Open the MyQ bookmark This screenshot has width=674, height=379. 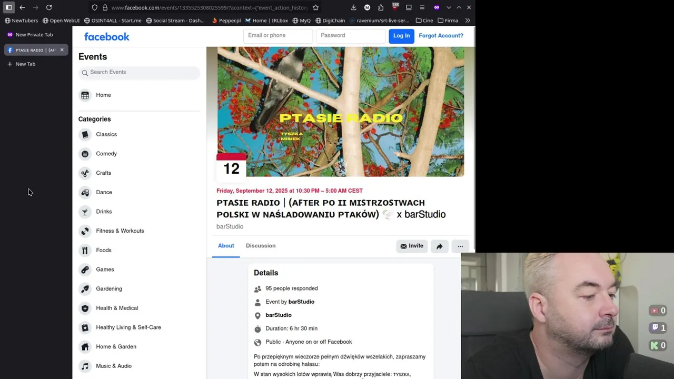(x=301, y=21)
